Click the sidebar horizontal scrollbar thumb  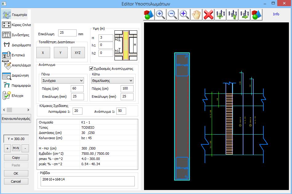pos(9,110)
